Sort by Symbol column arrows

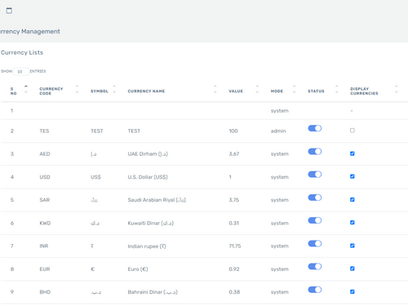(x=114, y=89)
